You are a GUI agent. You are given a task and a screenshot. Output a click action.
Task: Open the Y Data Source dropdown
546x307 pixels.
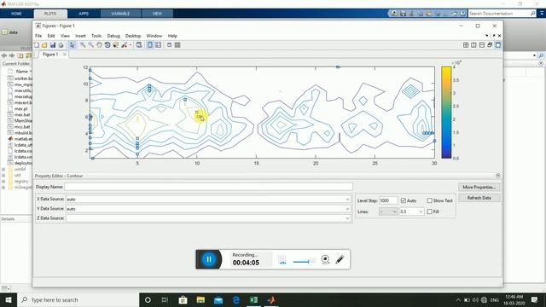click(x=347, y=209)
